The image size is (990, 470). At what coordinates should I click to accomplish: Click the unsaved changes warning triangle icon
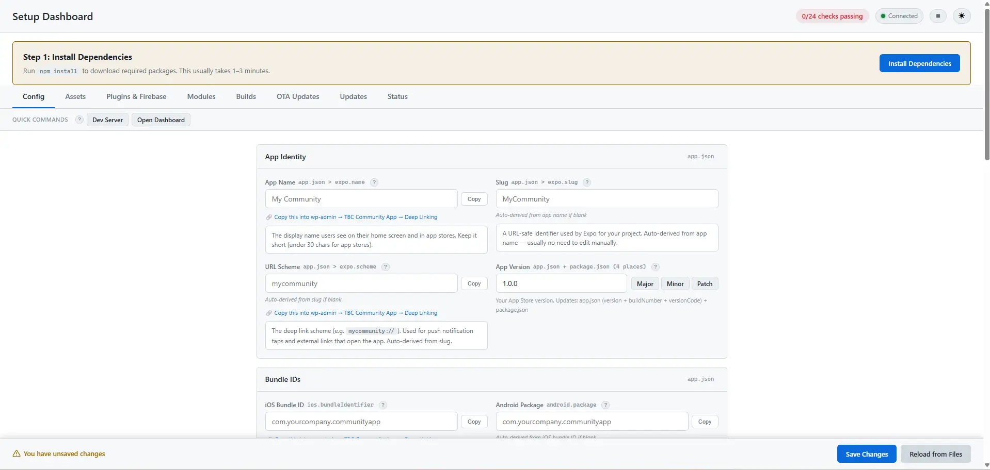(x=17, y=454)
